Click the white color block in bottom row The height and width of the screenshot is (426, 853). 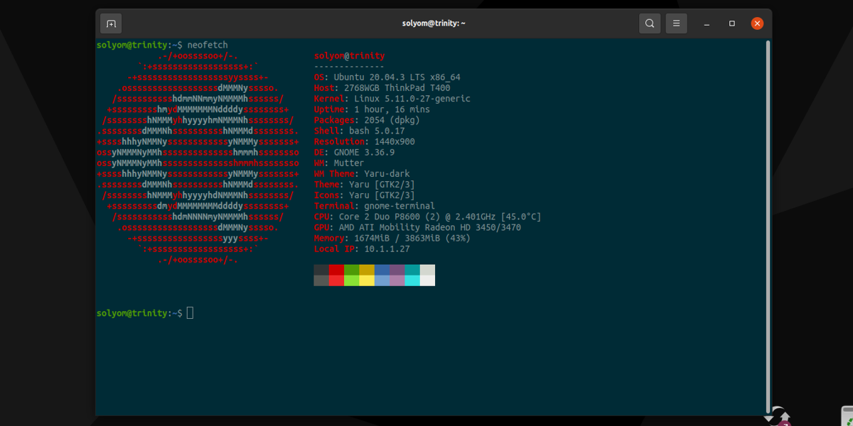(427, 280)
